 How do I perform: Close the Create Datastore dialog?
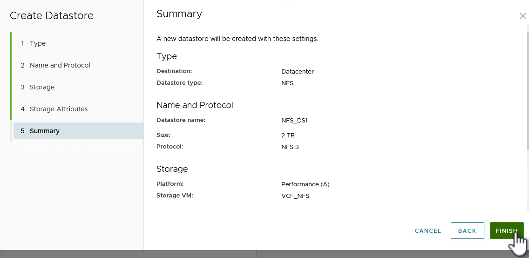click(522, 16)
